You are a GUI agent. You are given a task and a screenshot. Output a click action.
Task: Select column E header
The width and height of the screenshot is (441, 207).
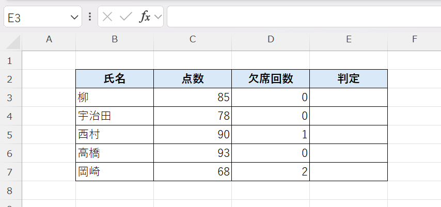coord(349,39)
